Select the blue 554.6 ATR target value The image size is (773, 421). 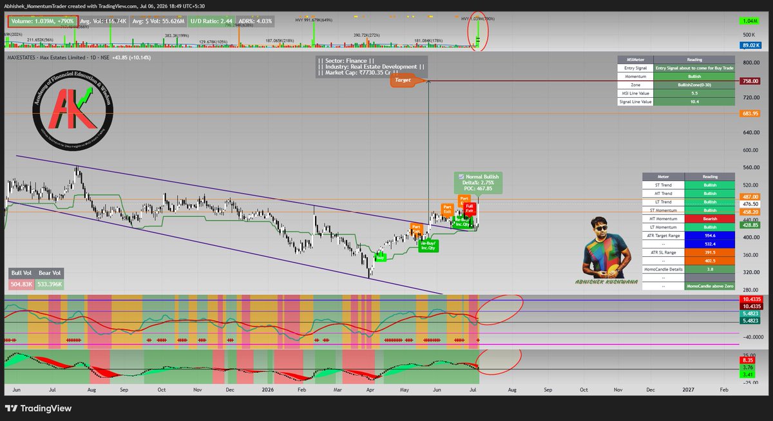(x=709, y=236)
